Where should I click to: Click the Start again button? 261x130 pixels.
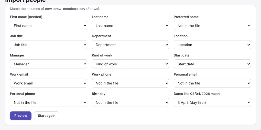tap(47, 115)
